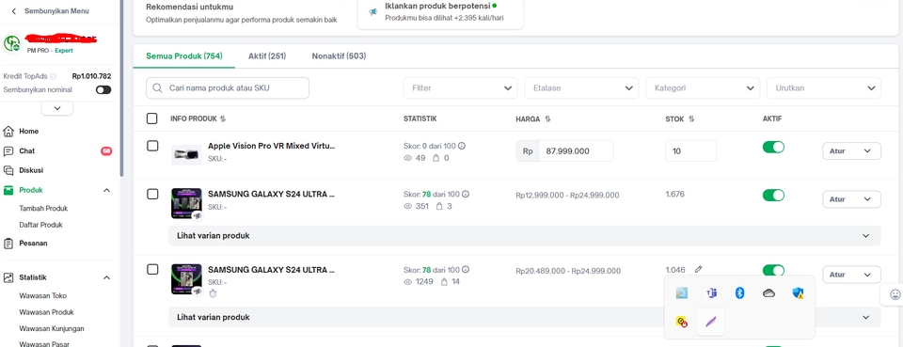Switch to Semua Produk (754) tab
Image resolution: width=903 pixels, height=347 pixels.
coord(184,55)
